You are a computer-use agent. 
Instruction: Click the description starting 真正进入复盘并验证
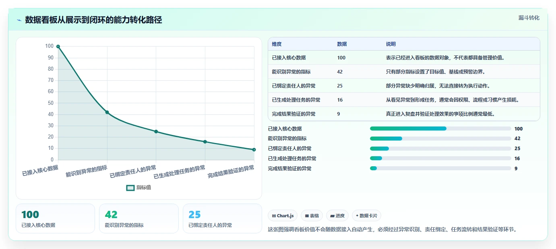pos(440,114)
